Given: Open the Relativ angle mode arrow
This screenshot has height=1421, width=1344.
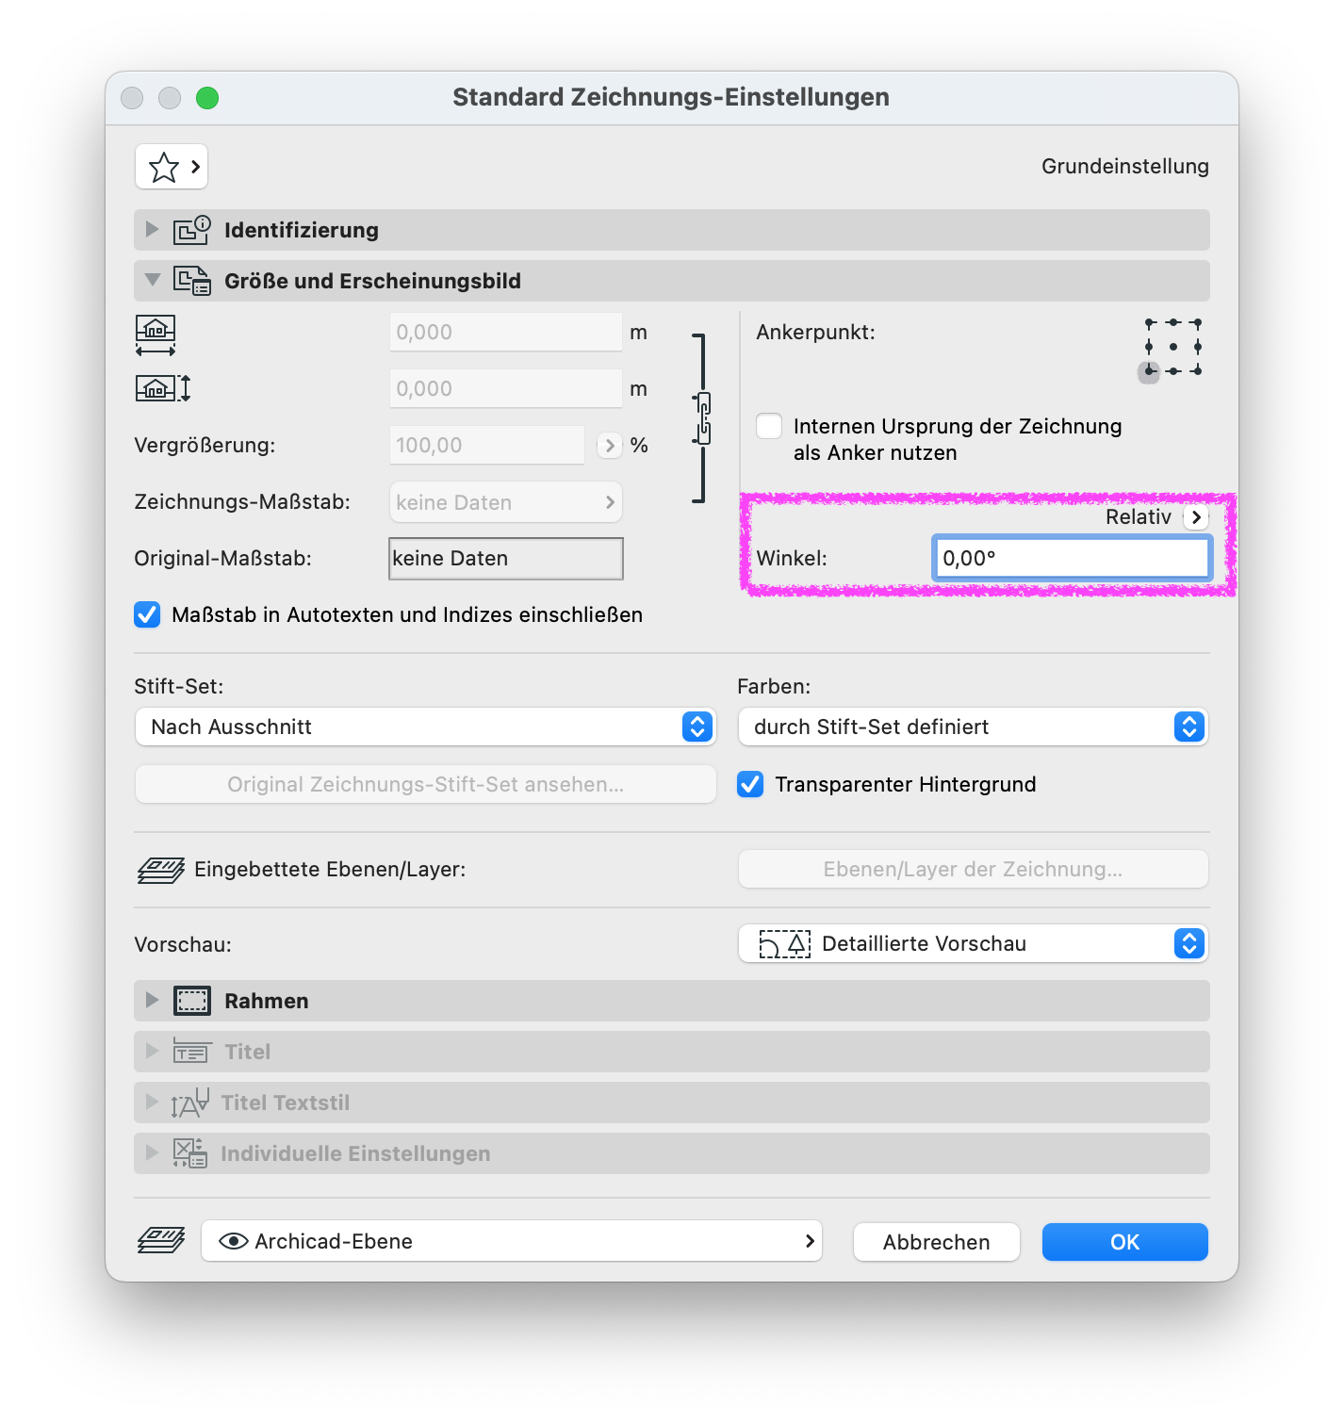Looking at the screenshot, I should (1196, 516).
